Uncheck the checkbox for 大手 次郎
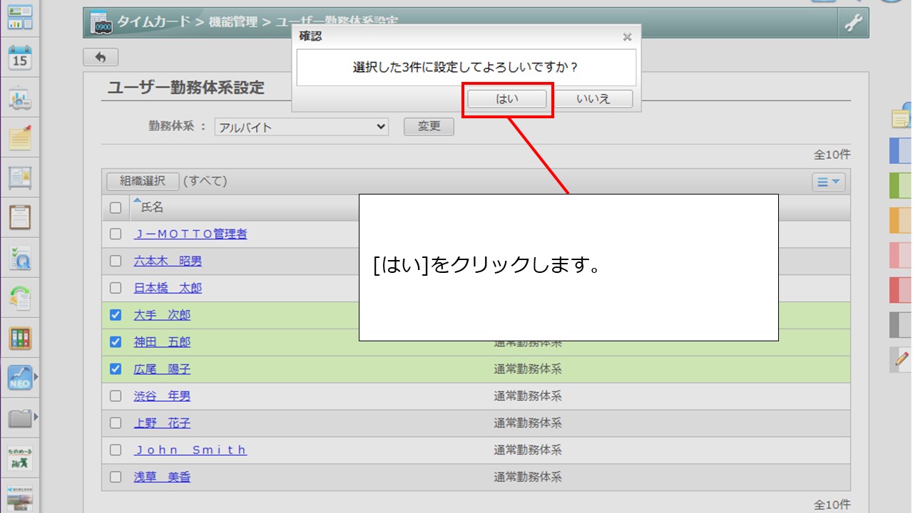 [x=116, y=315]
